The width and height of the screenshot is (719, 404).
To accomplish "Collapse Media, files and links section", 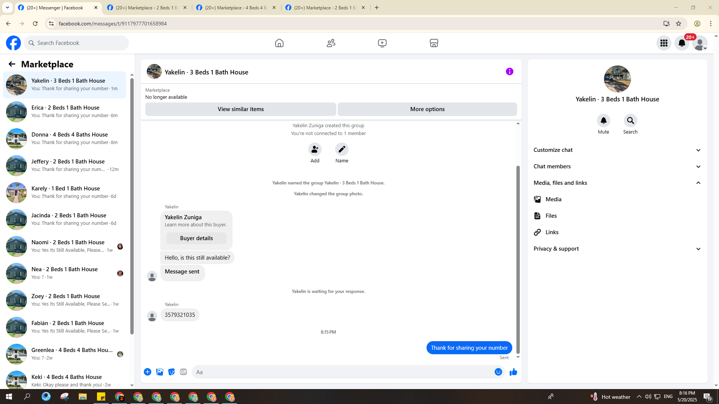I will pyautogui.click(x=617, y=183).
